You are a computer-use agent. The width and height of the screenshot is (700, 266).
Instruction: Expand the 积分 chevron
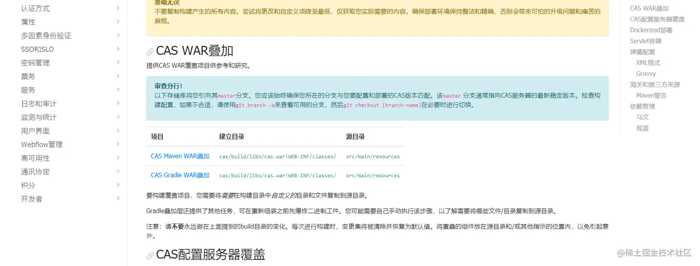(x=119, y=185)
